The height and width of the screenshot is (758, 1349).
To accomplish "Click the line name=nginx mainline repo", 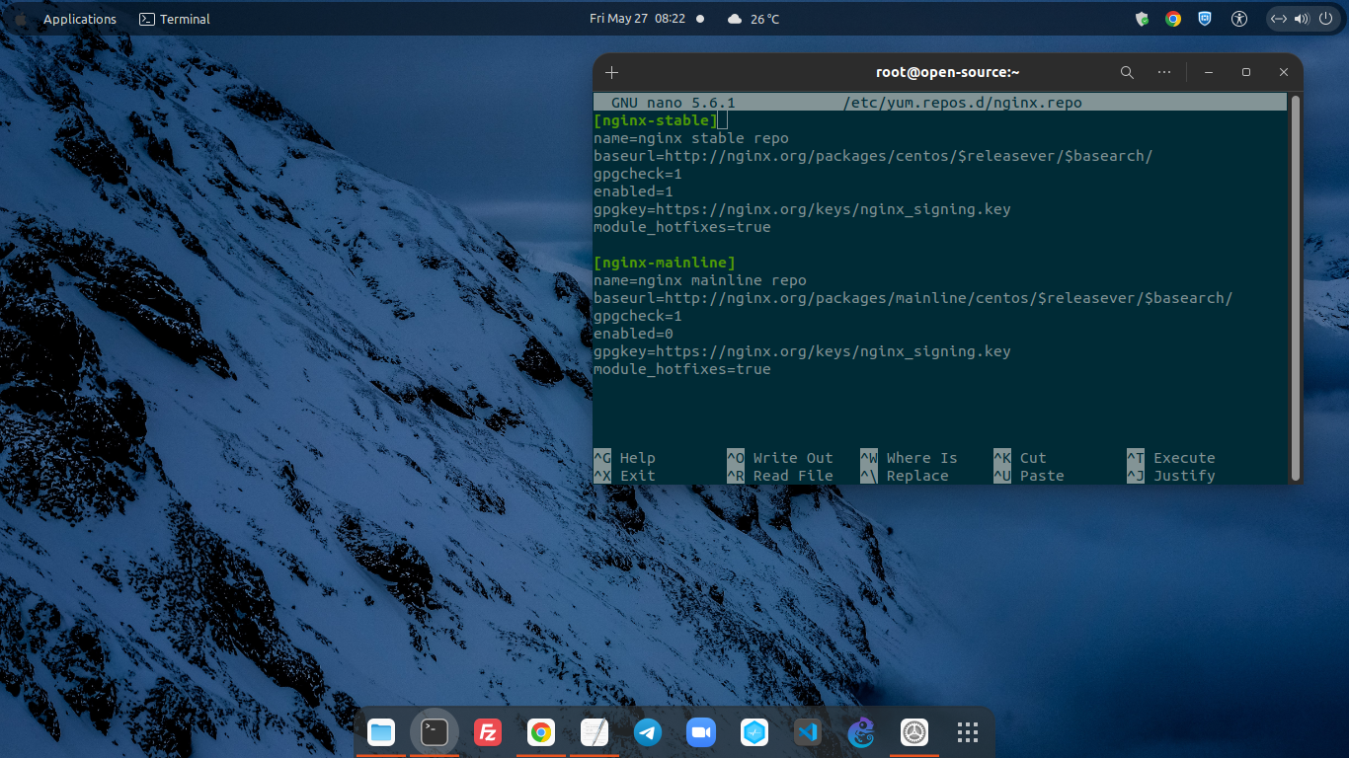I will click(700, 280).
